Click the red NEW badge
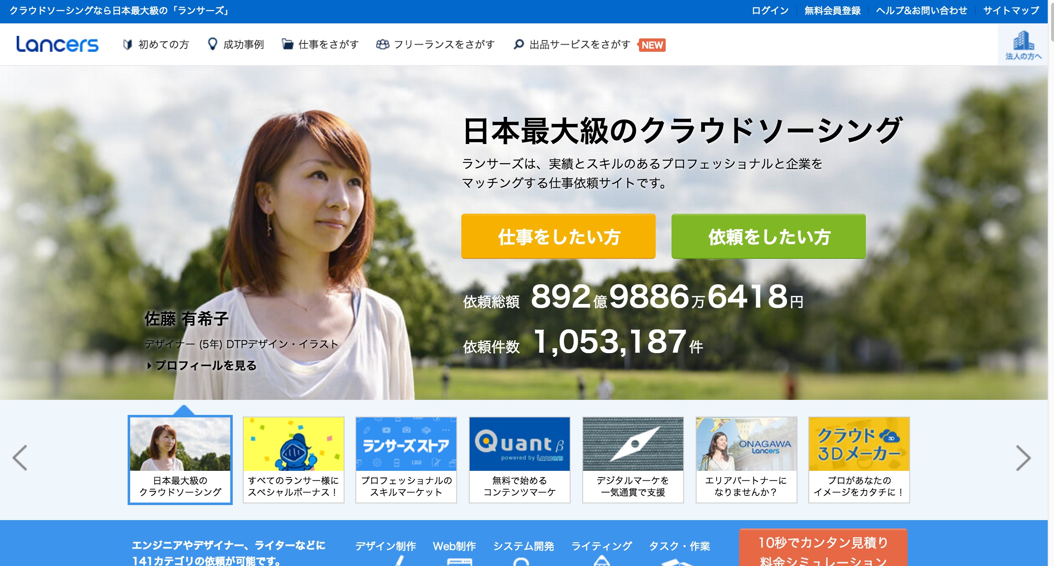 click(x=652, y=45)
